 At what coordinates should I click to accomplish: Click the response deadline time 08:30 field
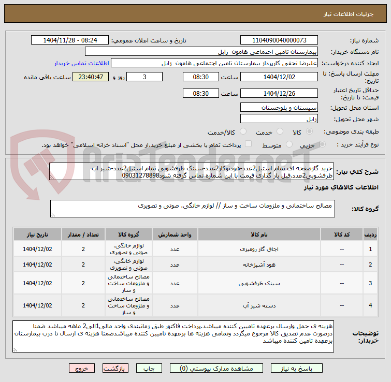click(201, 77)
